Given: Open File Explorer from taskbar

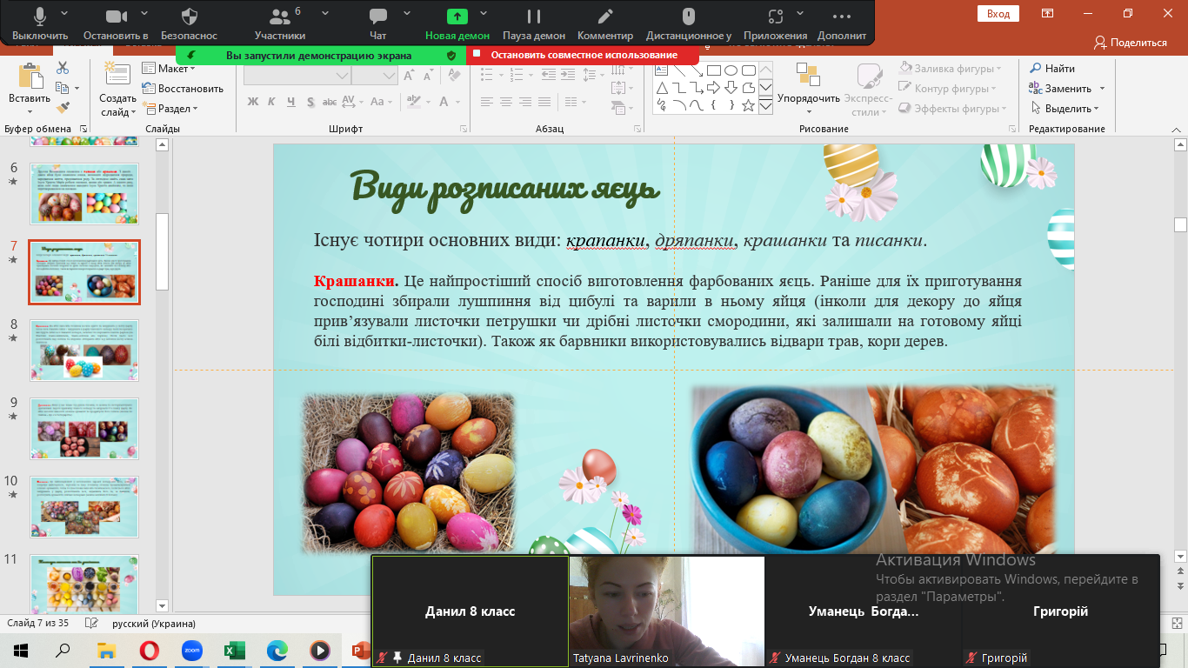Looking at the screenshot, I should pos(106,650).
